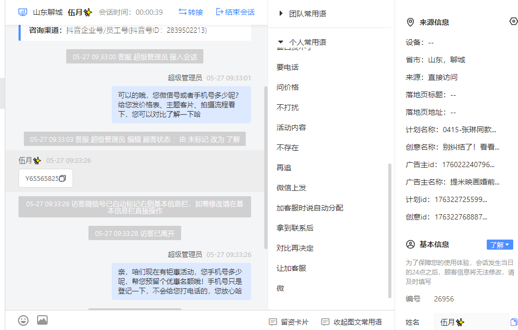The image size is (518, 330).
Task: Select the quick phrase 活动内容
Action: click(291, 127)
